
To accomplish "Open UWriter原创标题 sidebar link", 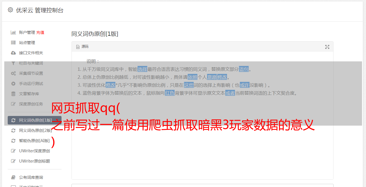I will point(34,161).
